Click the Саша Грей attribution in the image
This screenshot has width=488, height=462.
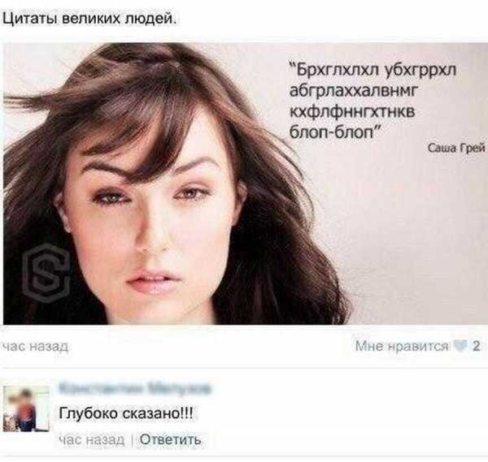click(x=456, y=148)
